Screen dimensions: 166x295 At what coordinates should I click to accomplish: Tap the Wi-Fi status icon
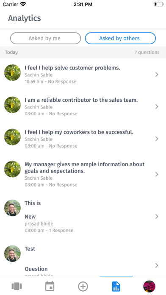tap(23, 4)
